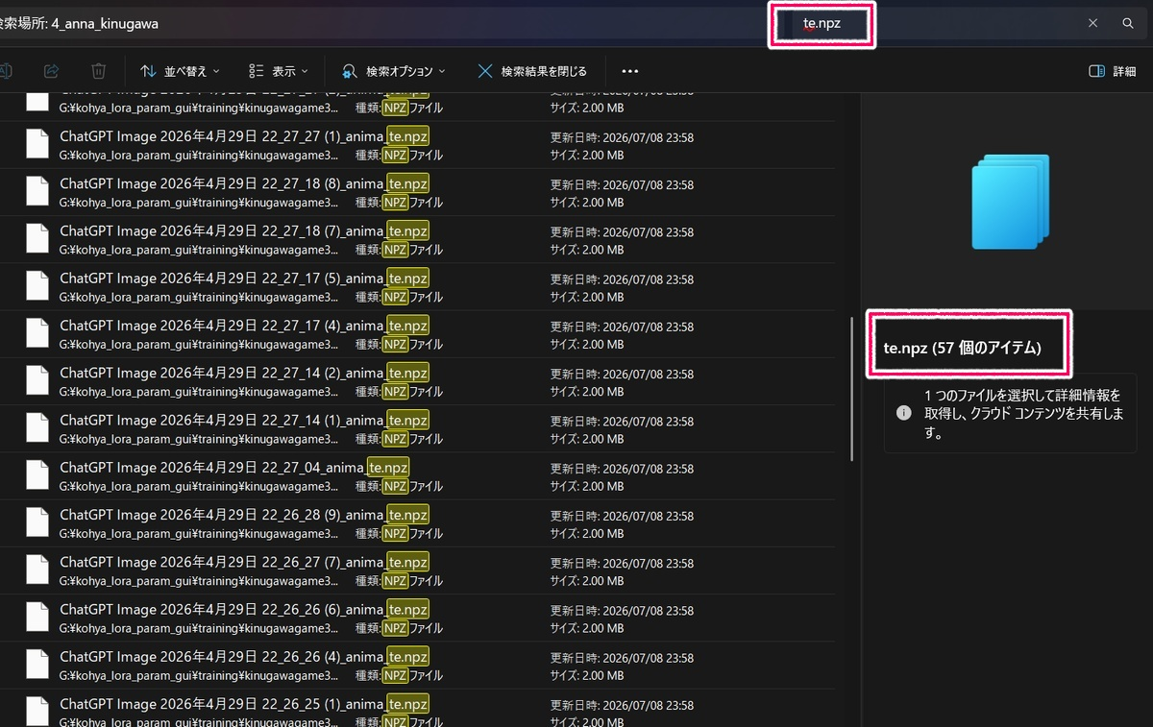Select file 22_27_14 (2)_anima_te.npz
The image size is (1153, 727).
417,380
